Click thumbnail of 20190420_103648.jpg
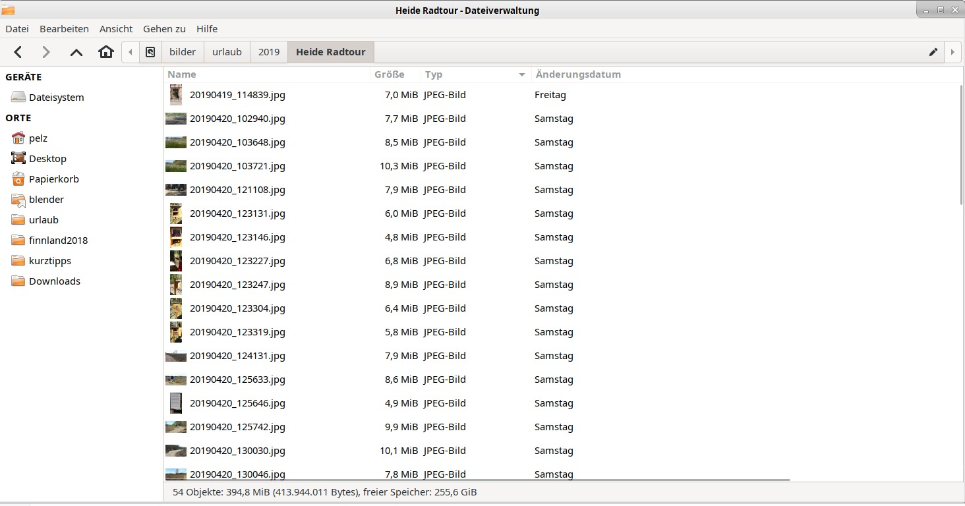965x506 pixels. (176, 142)
